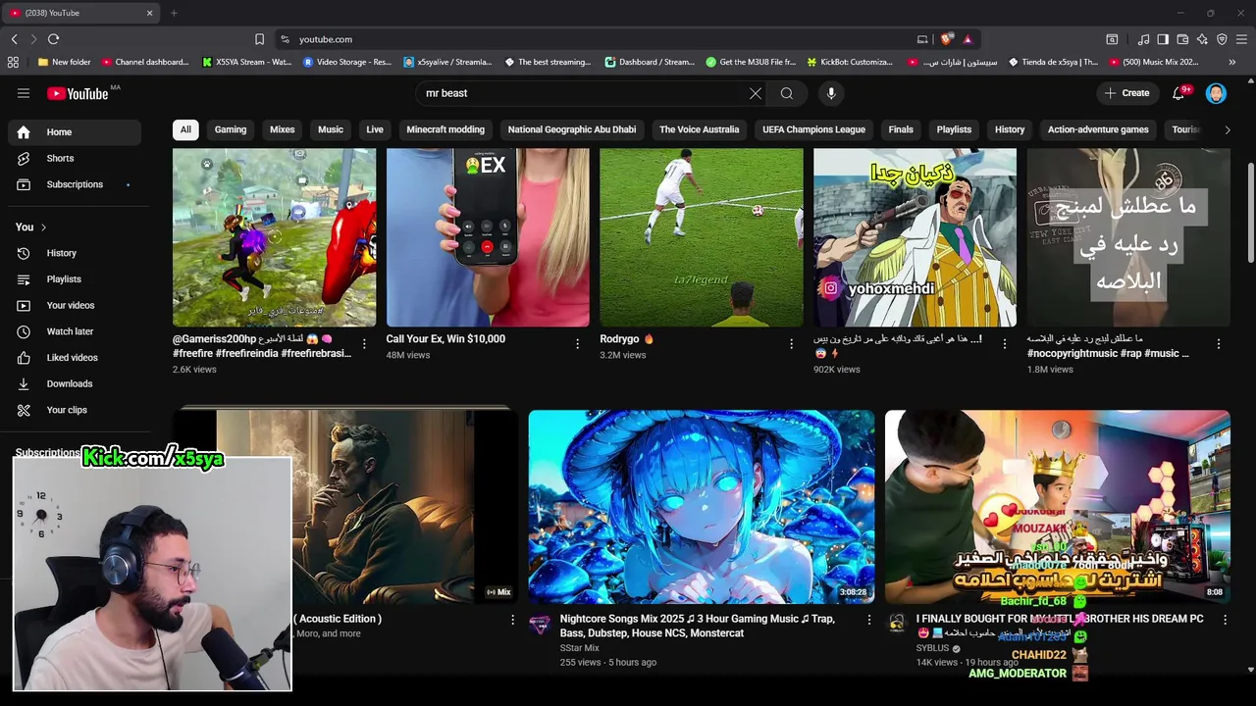Select the Gaming filter chip

(231, 129)
